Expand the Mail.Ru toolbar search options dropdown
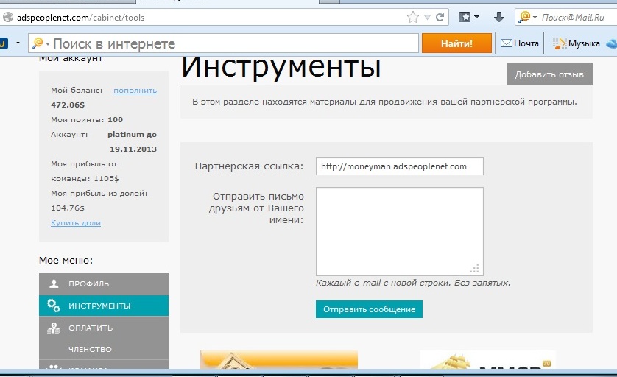 [x=40, y=43]
